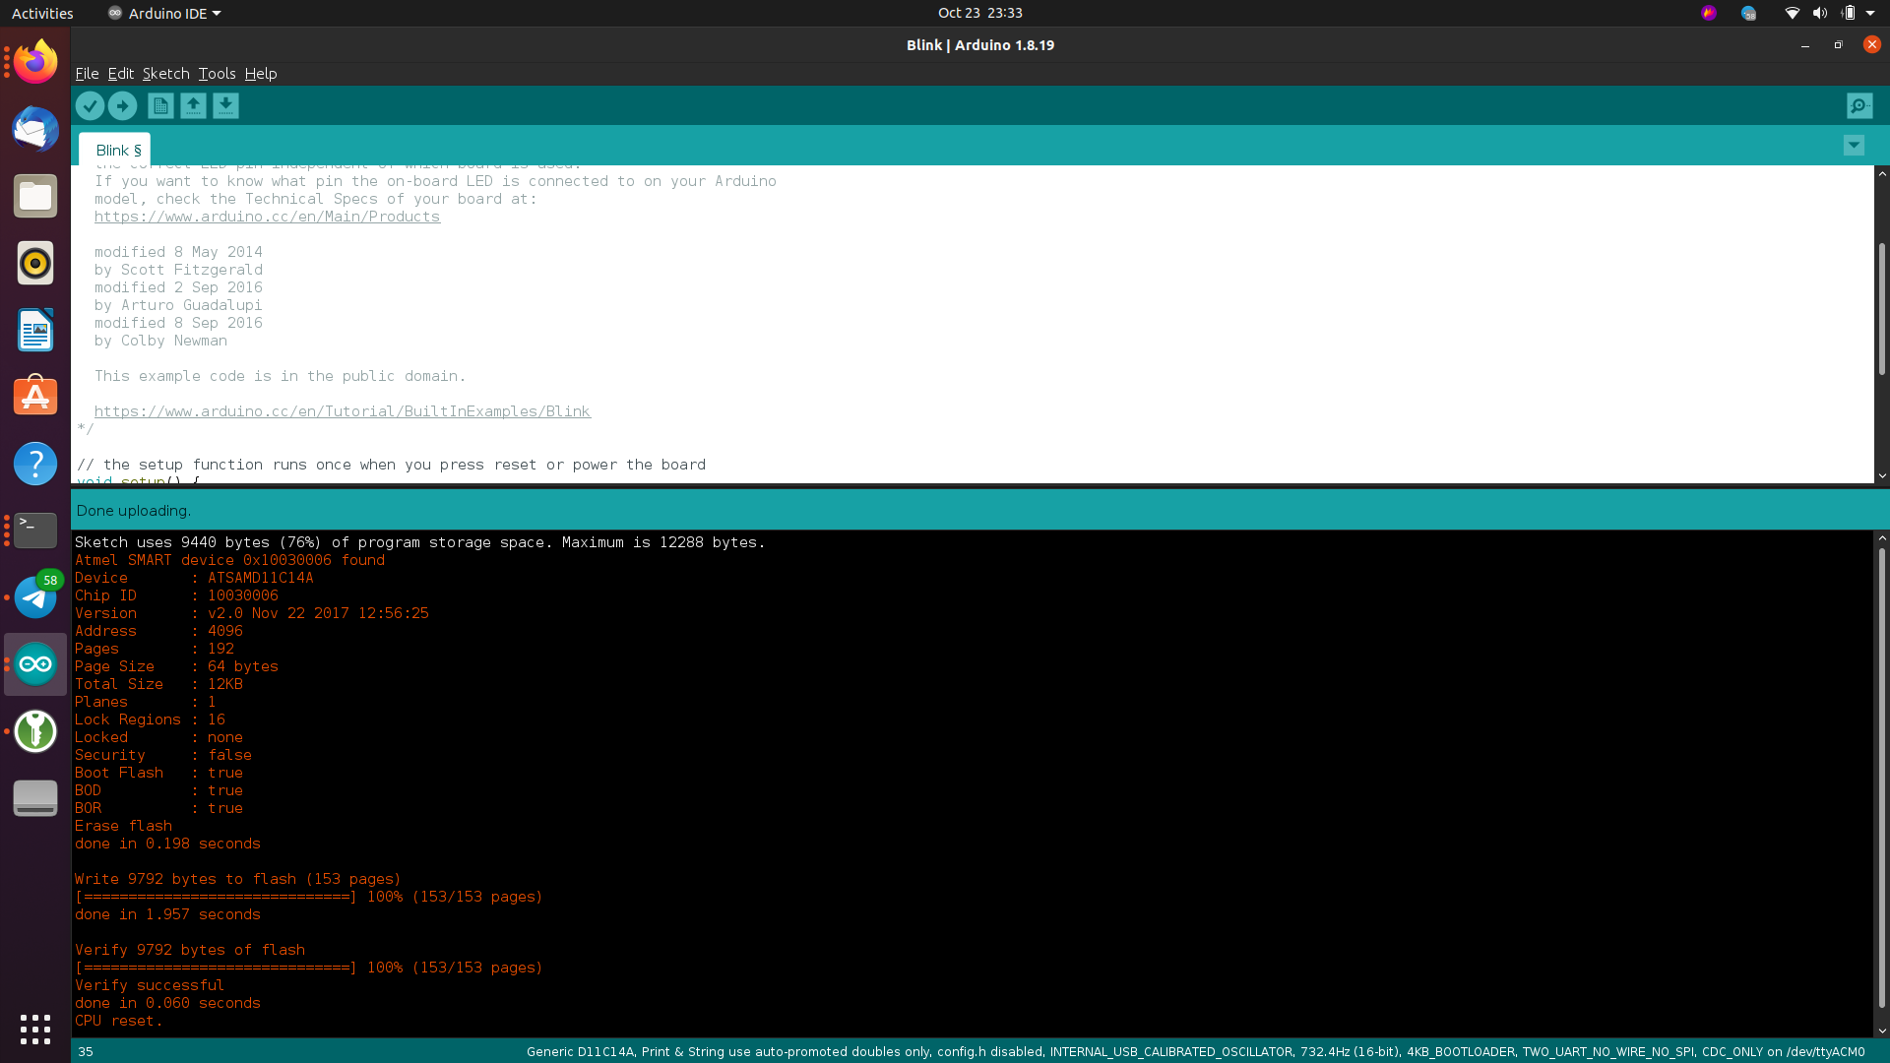The width and height of the screenshot is (1890, 1063).
Task: Open Ubuntu Software from the dock
Action: click(35, 397)
